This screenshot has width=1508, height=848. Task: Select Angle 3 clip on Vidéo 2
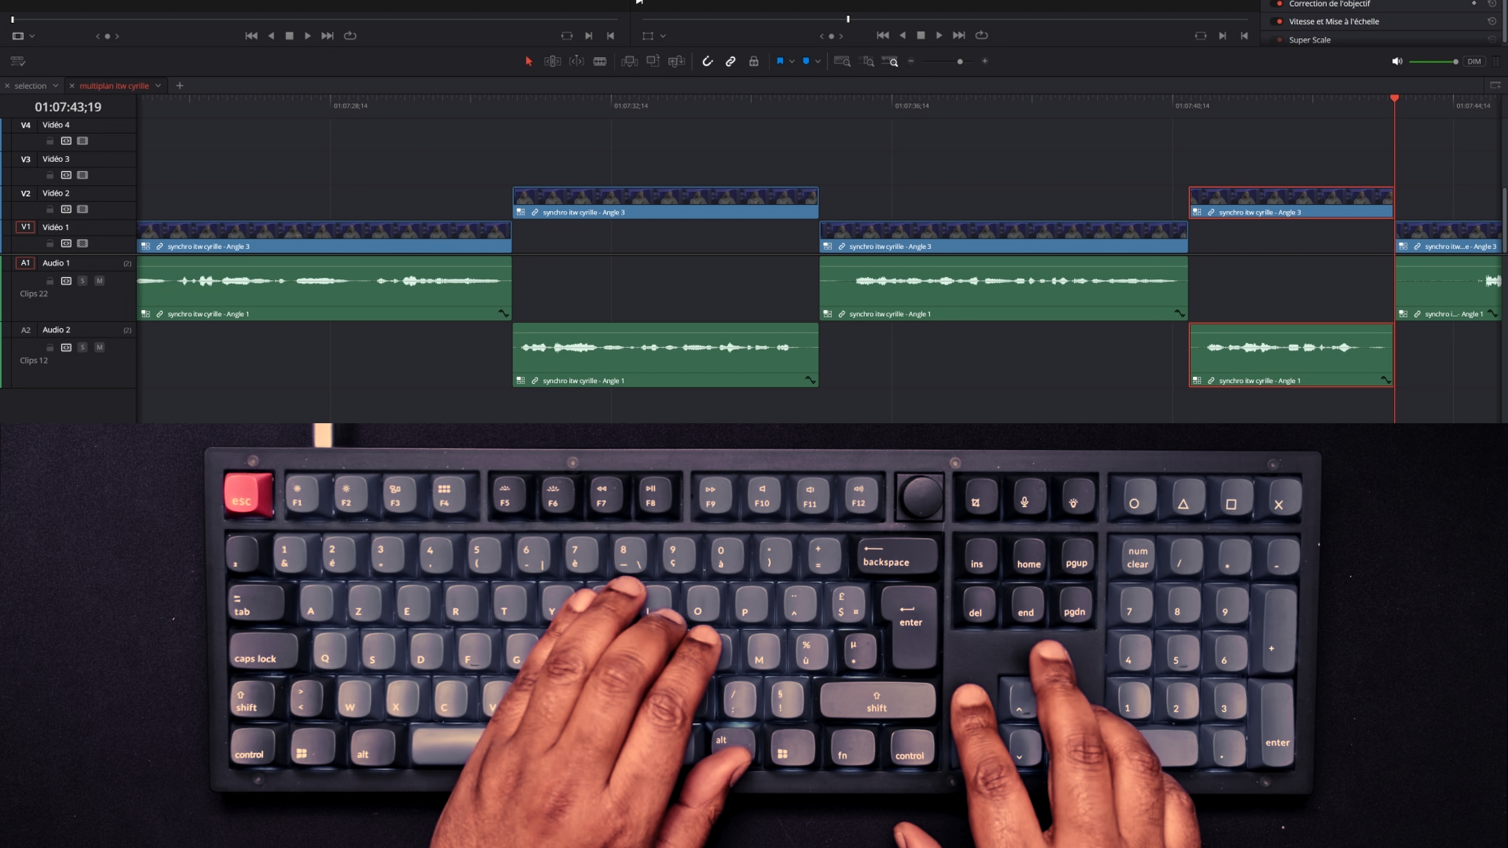[665, 203]
